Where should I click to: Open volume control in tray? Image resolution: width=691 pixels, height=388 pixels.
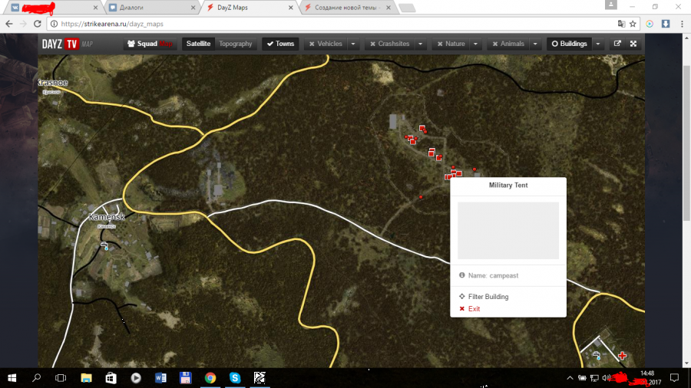point(606,378)
